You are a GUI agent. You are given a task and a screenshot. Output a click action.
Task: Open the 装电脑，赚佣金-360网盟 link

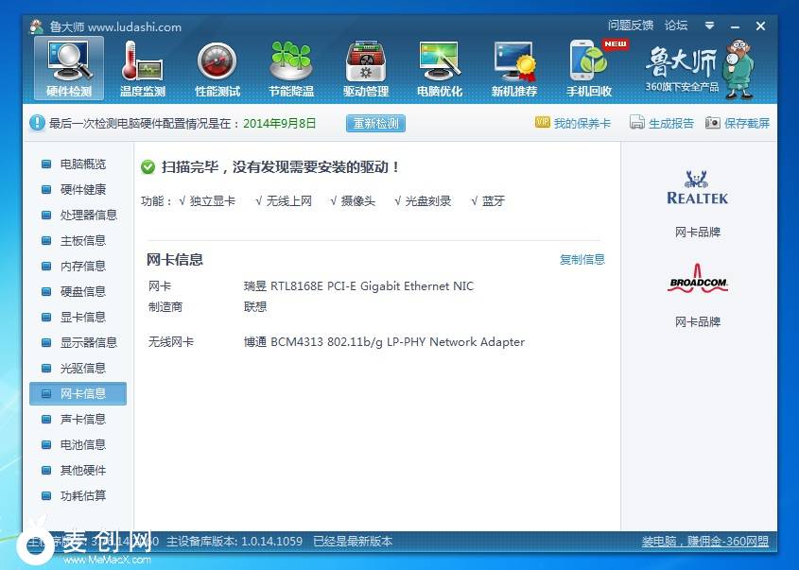point(704,542)
